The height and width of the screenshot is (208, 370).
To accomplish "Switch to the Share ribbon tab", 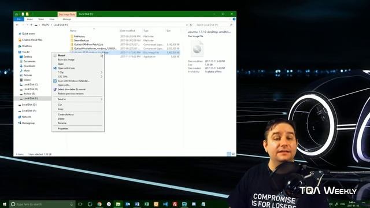I will (41, 19).
